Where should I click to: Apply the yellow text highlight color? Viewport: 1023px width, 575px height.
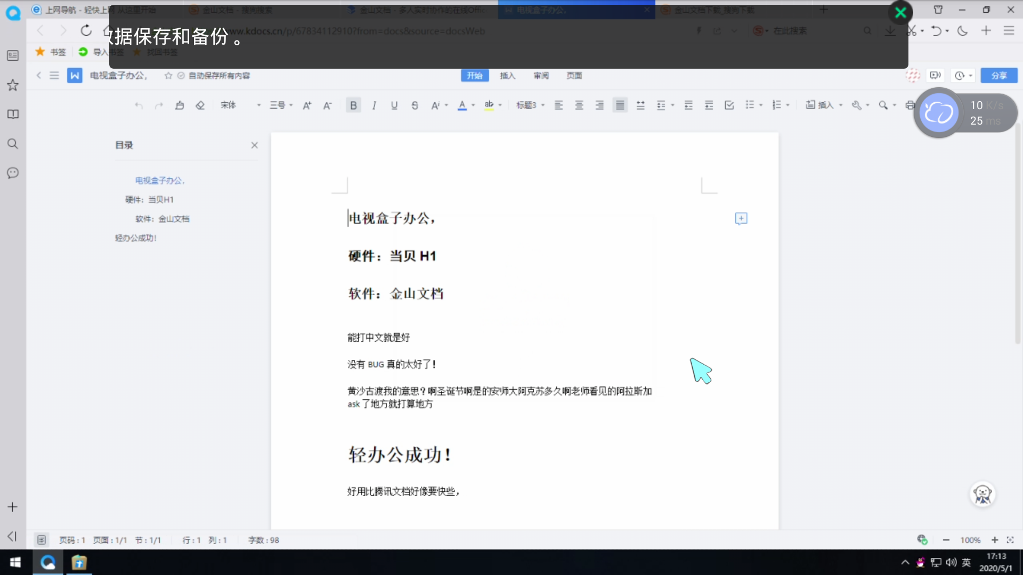(489, 105)
